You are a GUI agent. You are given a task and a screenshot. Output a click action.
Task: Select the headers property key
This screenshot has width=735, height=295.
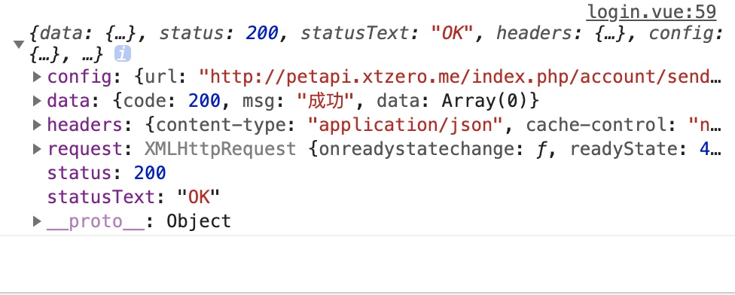point(85,125)
